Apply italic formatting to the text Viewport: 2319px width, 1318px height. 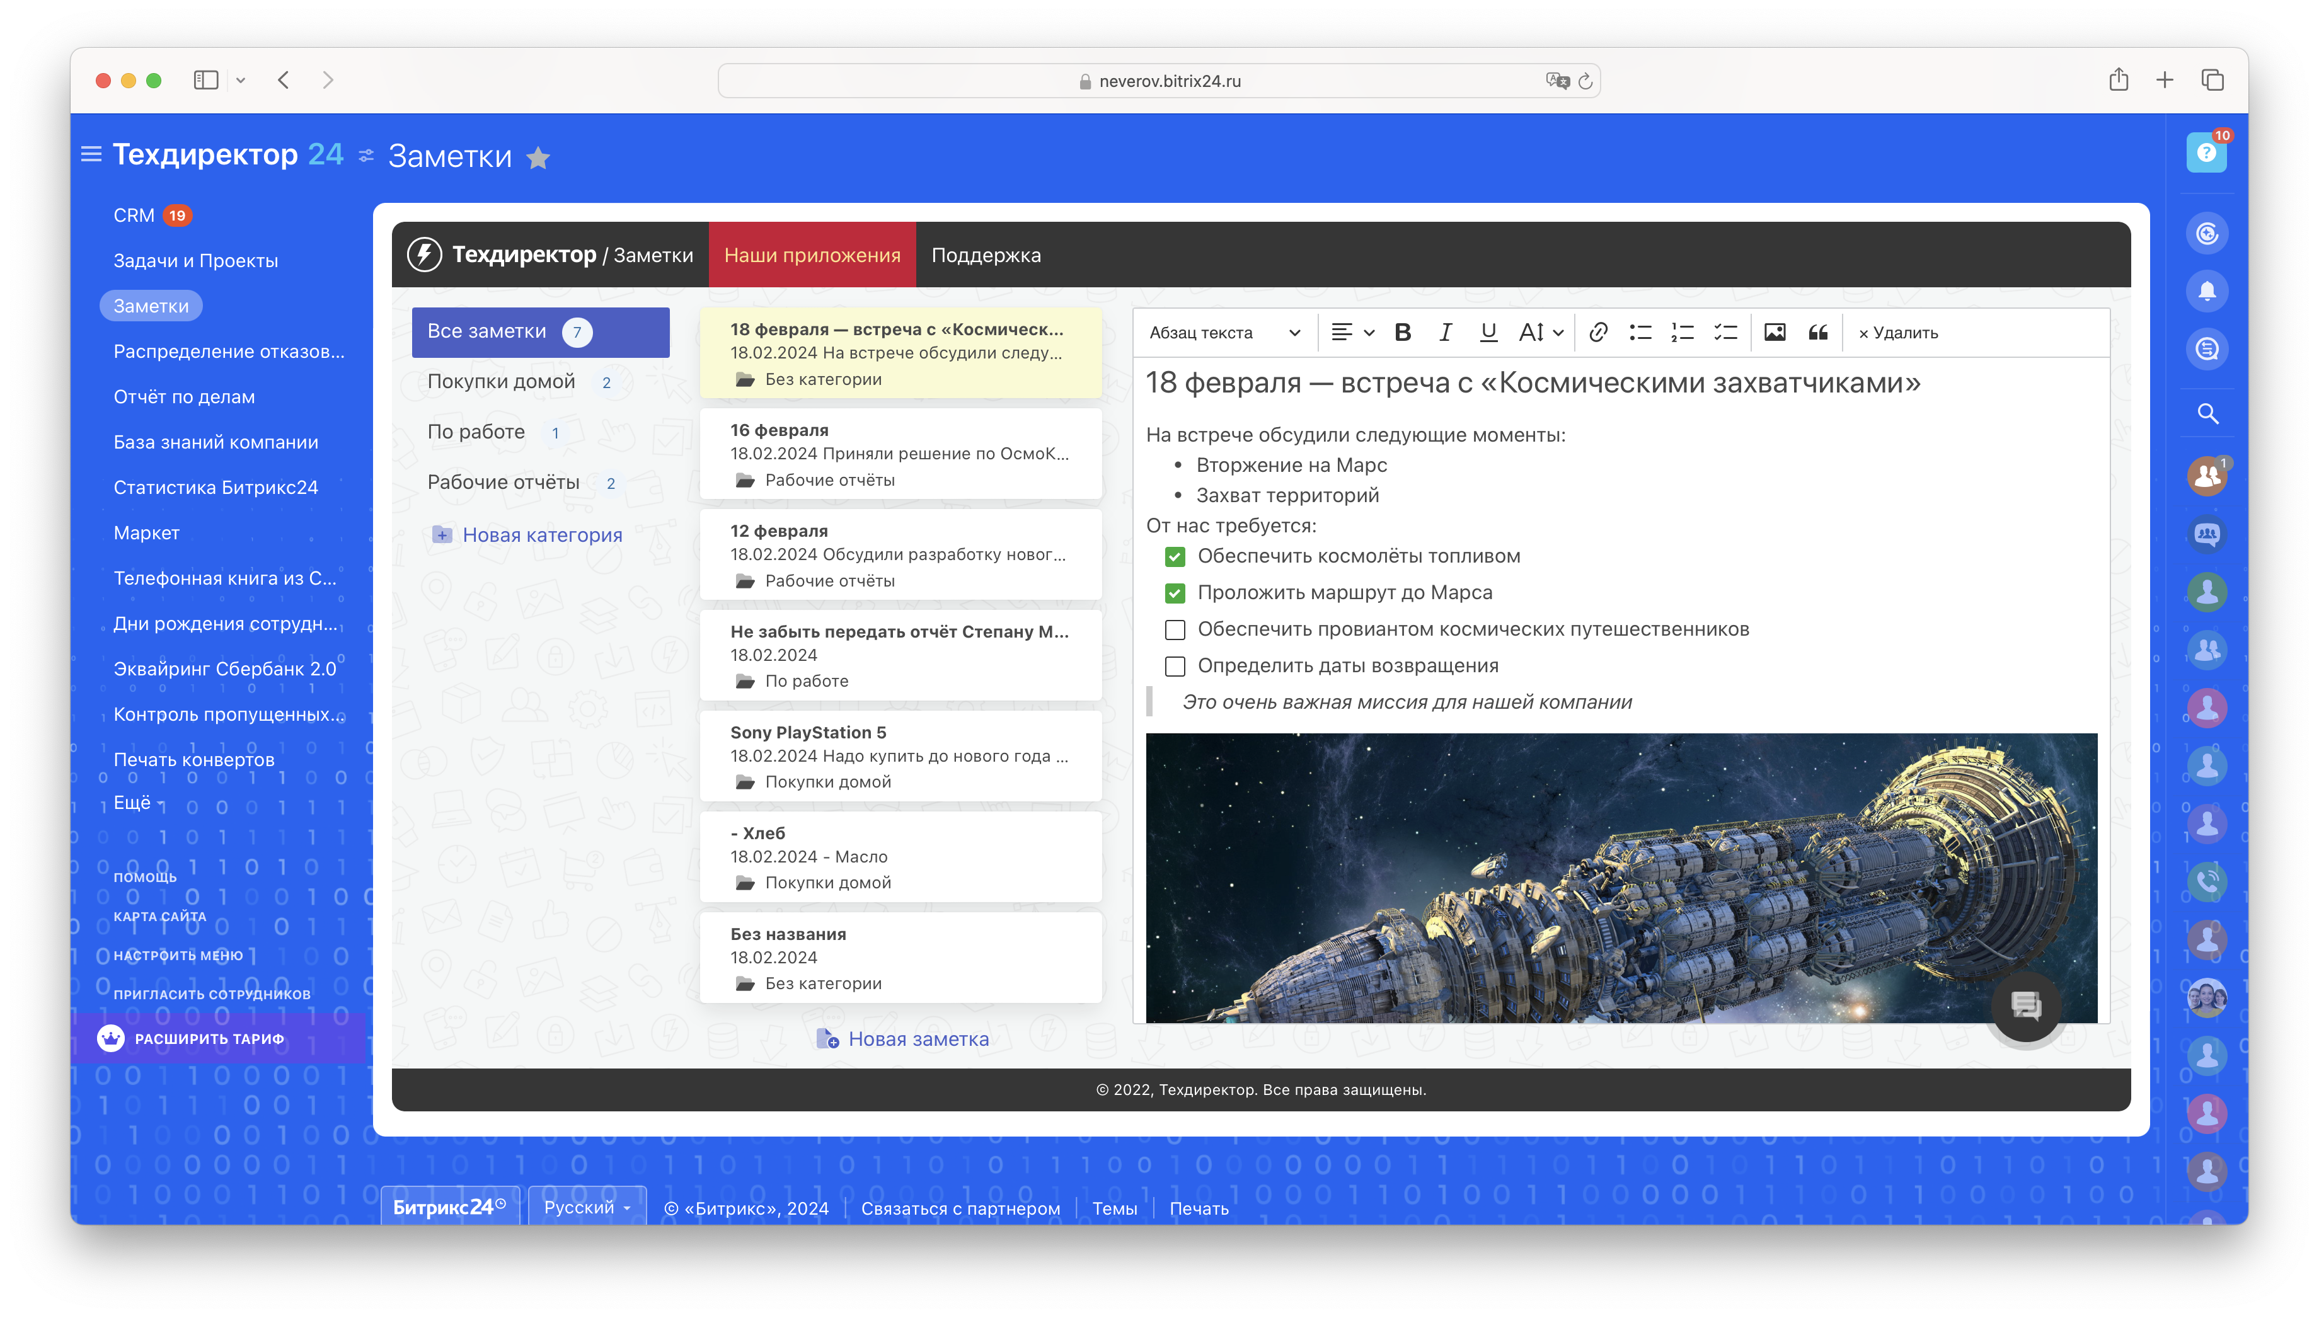(1446, 332)
